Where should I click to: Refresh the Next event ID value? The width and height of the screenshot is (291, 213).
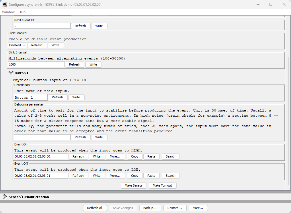81,26
